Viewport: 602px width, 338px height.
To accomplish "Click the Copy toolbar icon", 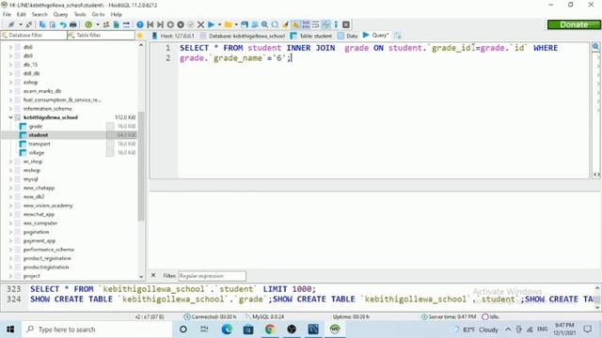I will click(x=42, y=24).
